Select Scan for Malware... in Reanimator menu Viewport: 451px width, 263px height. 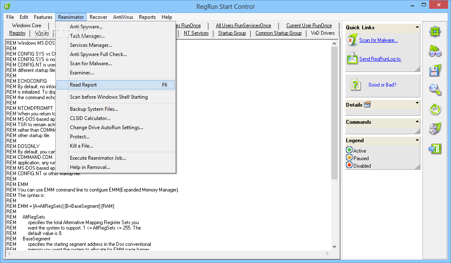[116, 64]
